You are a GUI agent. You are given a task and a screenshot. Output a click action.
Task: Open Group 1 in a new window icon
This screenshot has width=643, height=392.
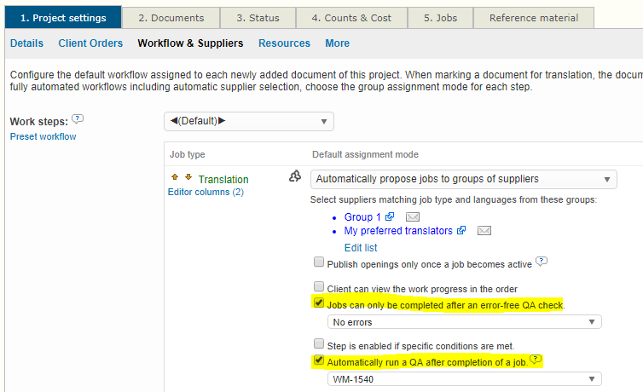(x=389, y=217)
